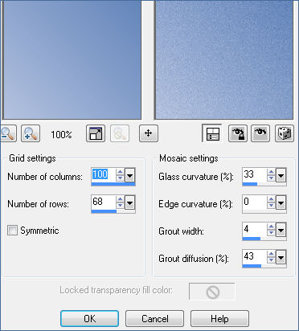299x331 pixels.
Task: Open the Number of rows dropdown arrow
Action: (x=130, y=203)
